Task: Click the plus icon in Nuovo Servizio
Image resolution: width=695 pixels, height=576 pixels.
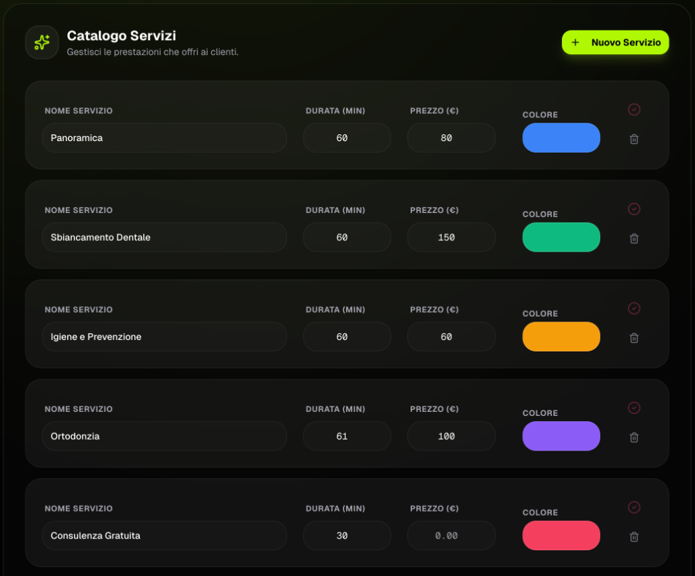Action: 576,43
